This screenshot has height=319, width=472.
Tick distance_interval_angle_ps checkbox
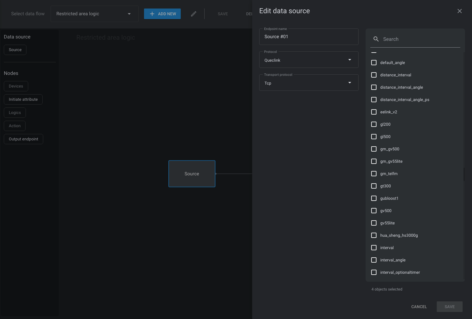[374, 100]
